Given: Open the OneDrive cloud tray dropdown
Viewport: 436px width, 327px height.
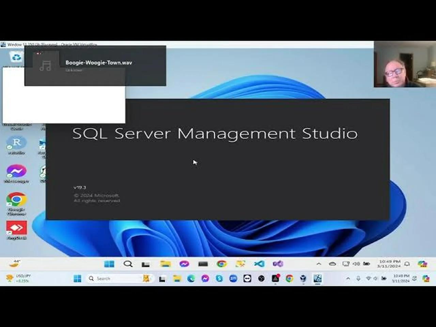Looking at the screenshot, I should pyautogui.click(x=332, y=264).
